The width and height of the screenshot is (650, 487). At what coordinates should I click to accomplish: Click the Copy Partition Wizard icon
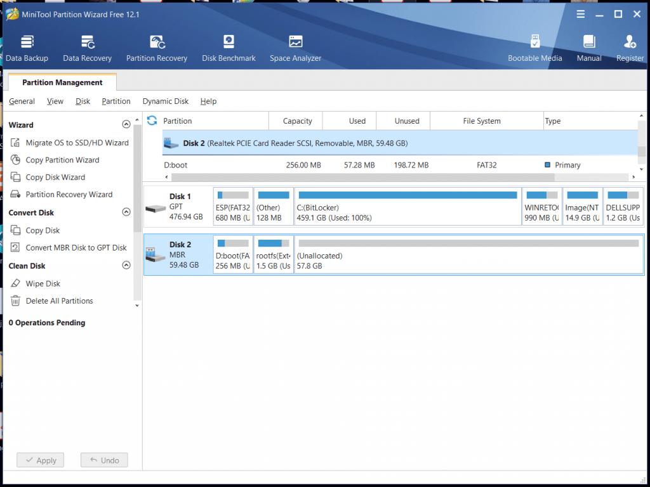click(x=15, y=160)
